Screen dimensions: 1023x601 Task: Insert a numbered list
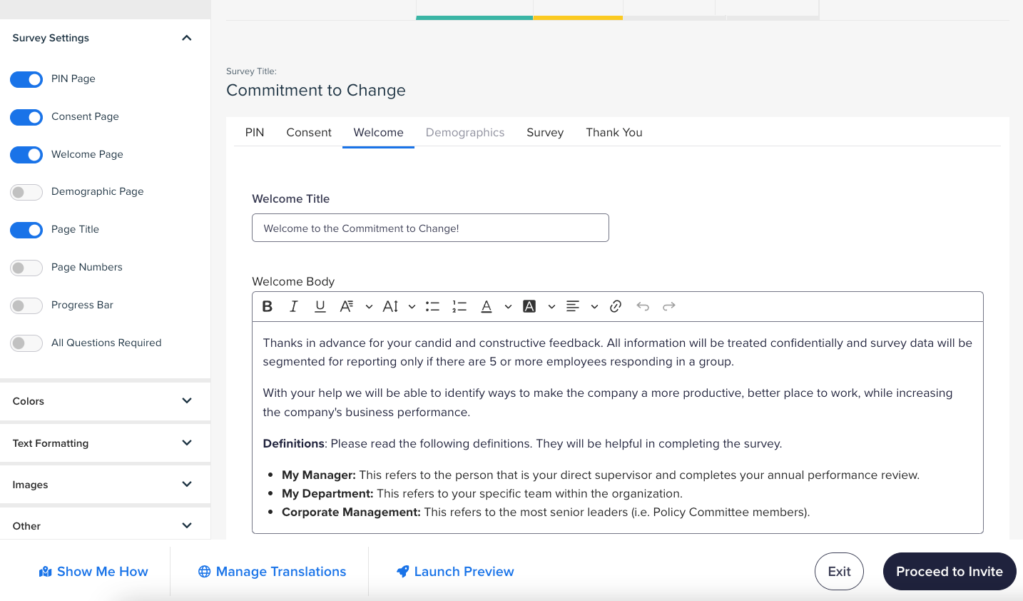click(459, 306)
